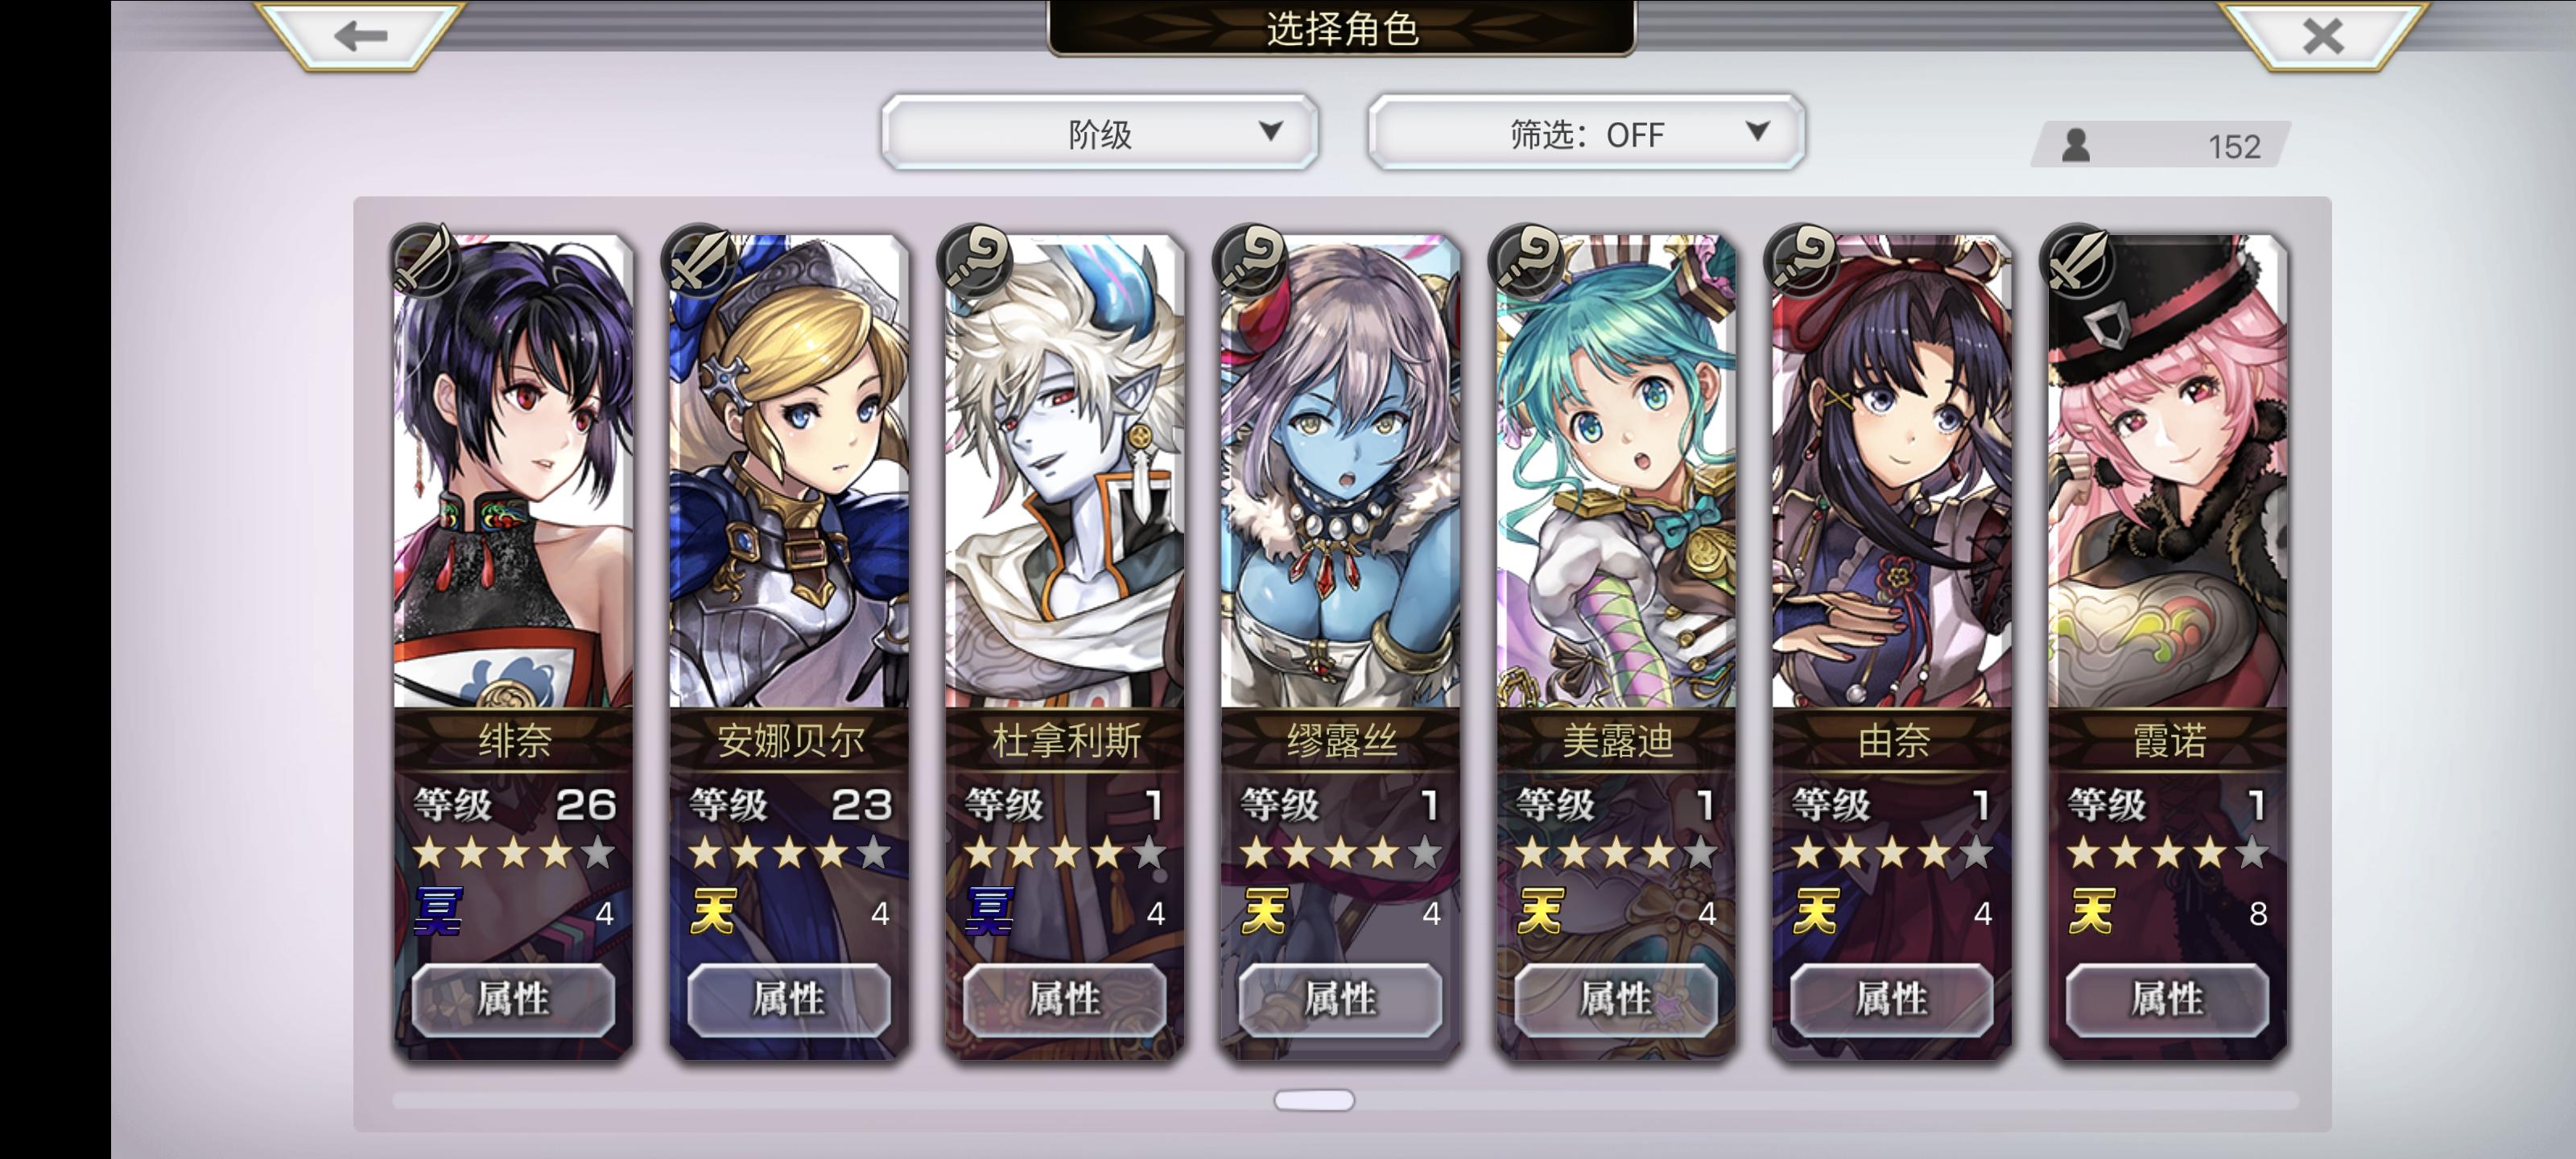2576x1159 pixels.
Task: View 属性 of 霞诺
Action: (2167, 999)
